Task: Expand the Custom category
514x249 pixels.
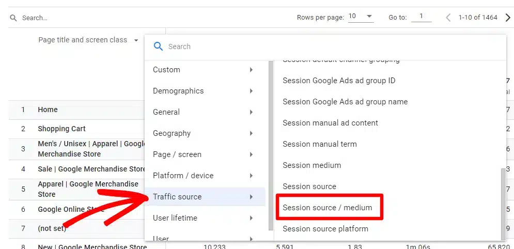Action: pyautogui.click(x=205, y=70)
